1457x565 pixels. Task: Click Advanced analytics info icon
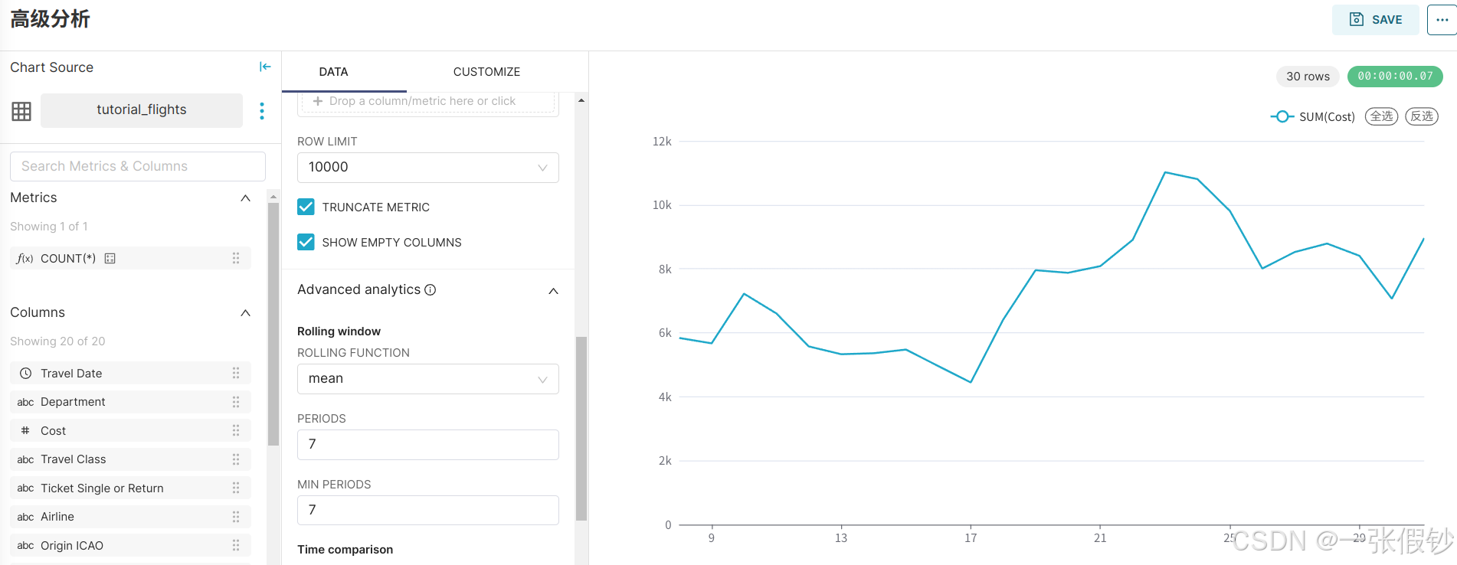click(431, 290)
